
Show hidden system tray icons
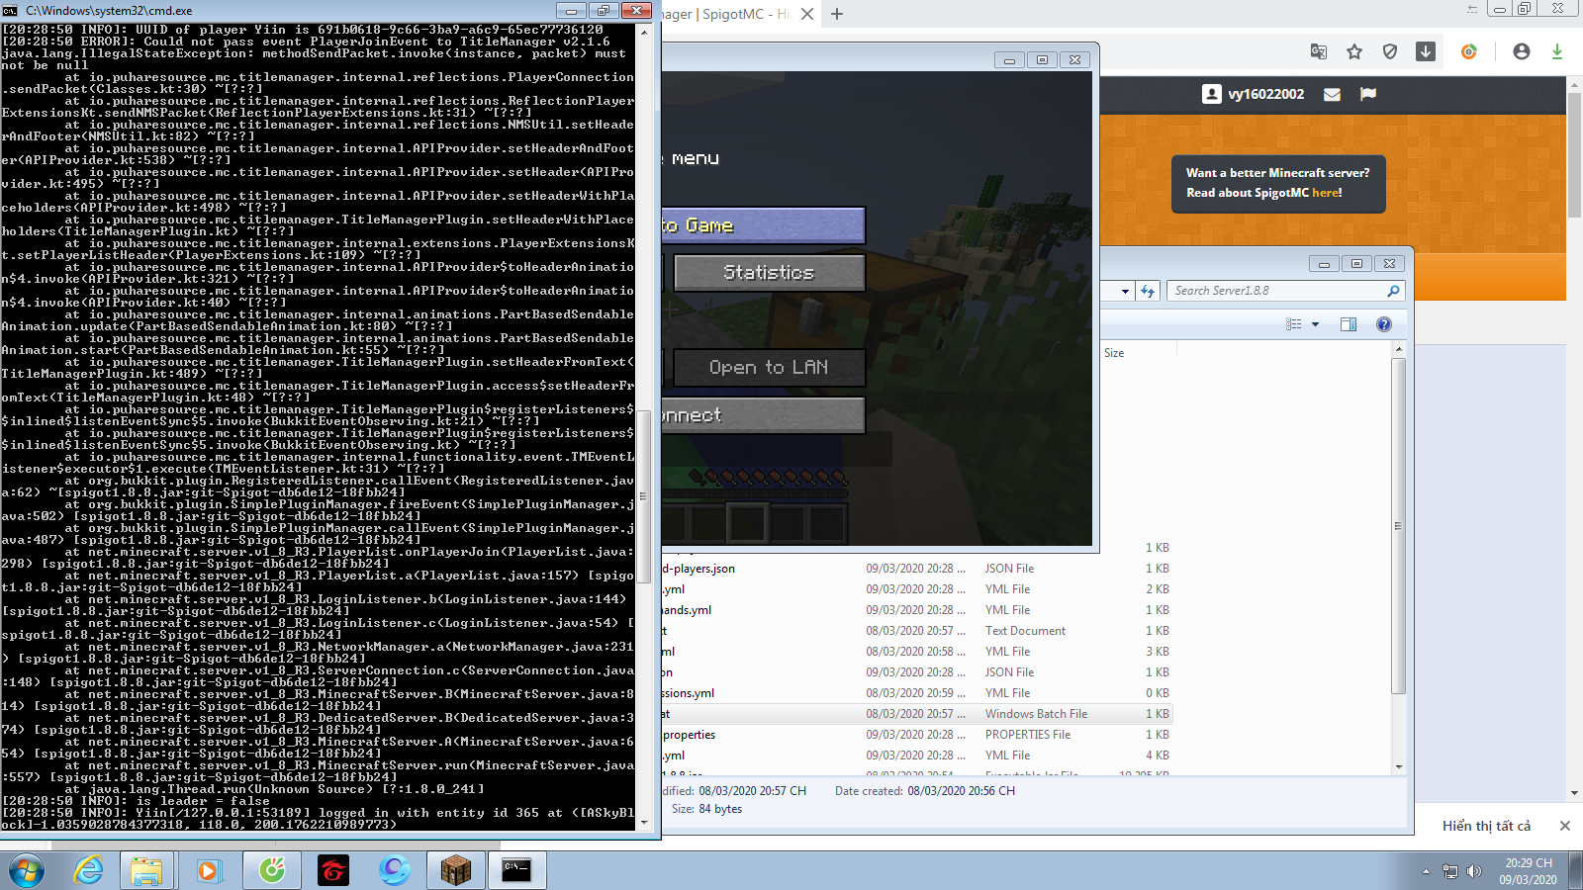(x=1426, y=871)
